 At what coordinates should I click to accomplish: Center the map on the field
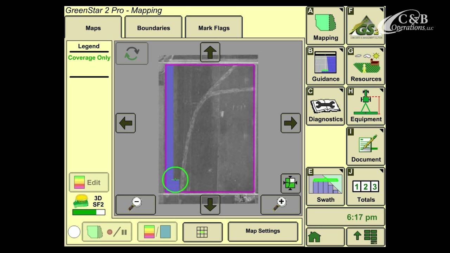[x=290, y=183]
